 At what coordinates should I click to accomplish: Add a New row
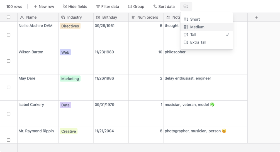(x=44, y=6)
